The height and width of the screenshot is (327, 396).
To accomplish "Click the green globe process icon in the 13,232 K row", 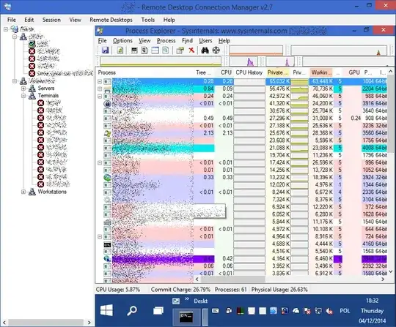I will tap(107, 177).
